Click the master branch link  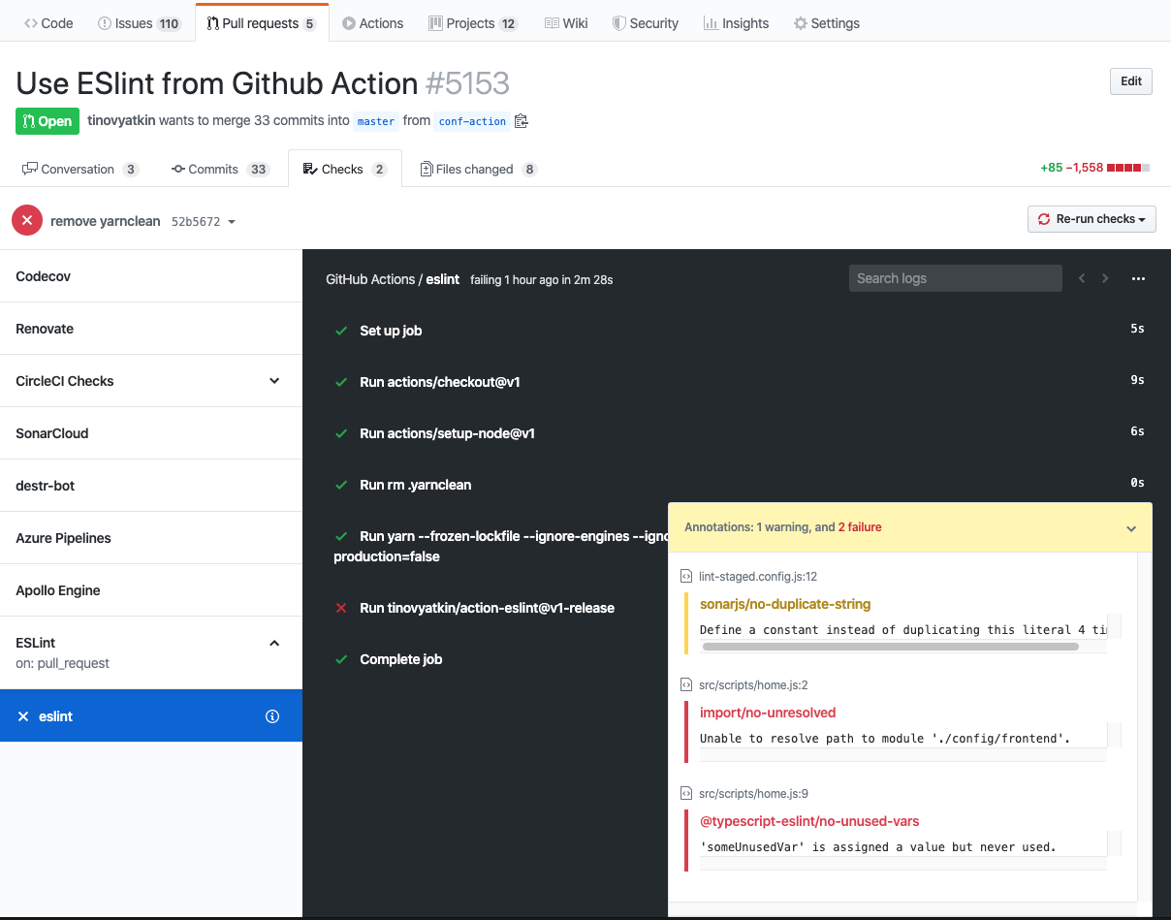376,121
